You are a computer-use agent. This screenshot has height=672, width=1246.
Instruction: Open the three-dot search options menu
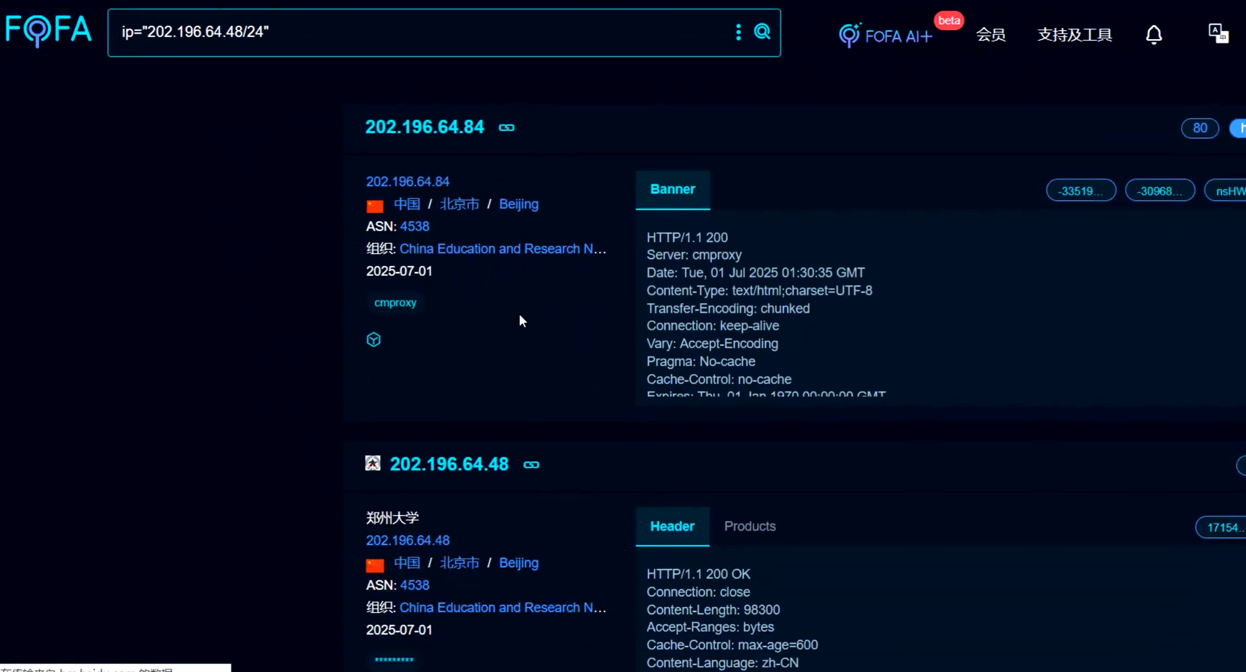[738, 32]
